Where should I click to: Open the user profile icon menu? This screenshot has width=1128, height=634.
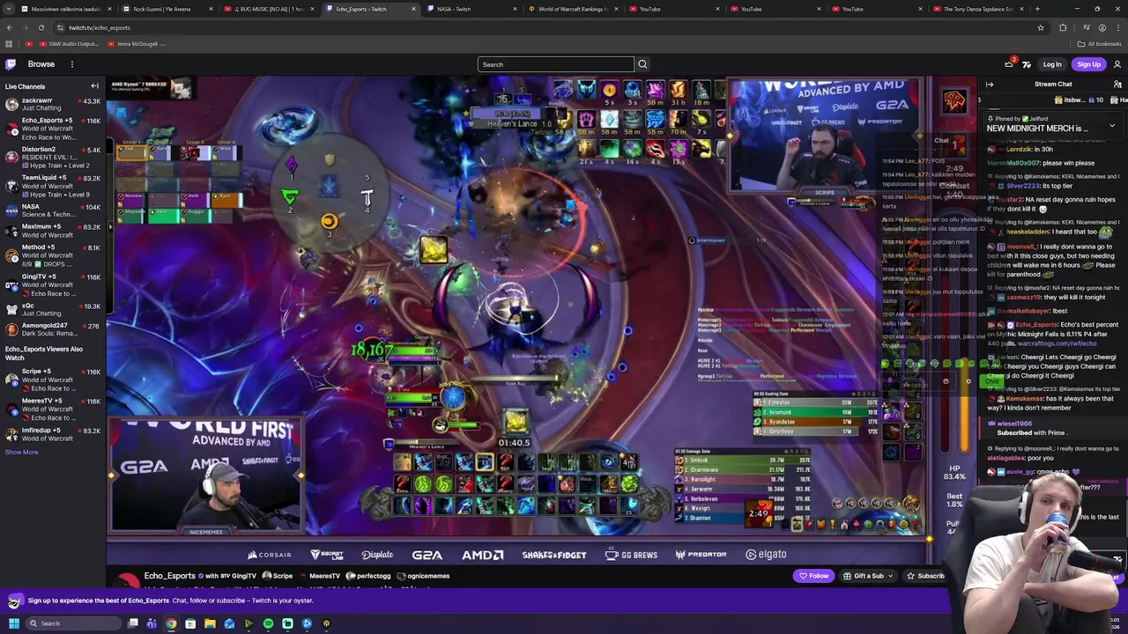coord(1117,64)
